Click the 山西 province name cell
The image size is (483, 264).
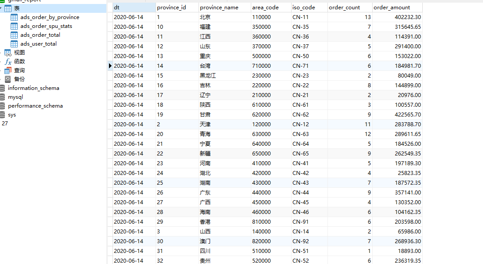click(x=225, y=232)
